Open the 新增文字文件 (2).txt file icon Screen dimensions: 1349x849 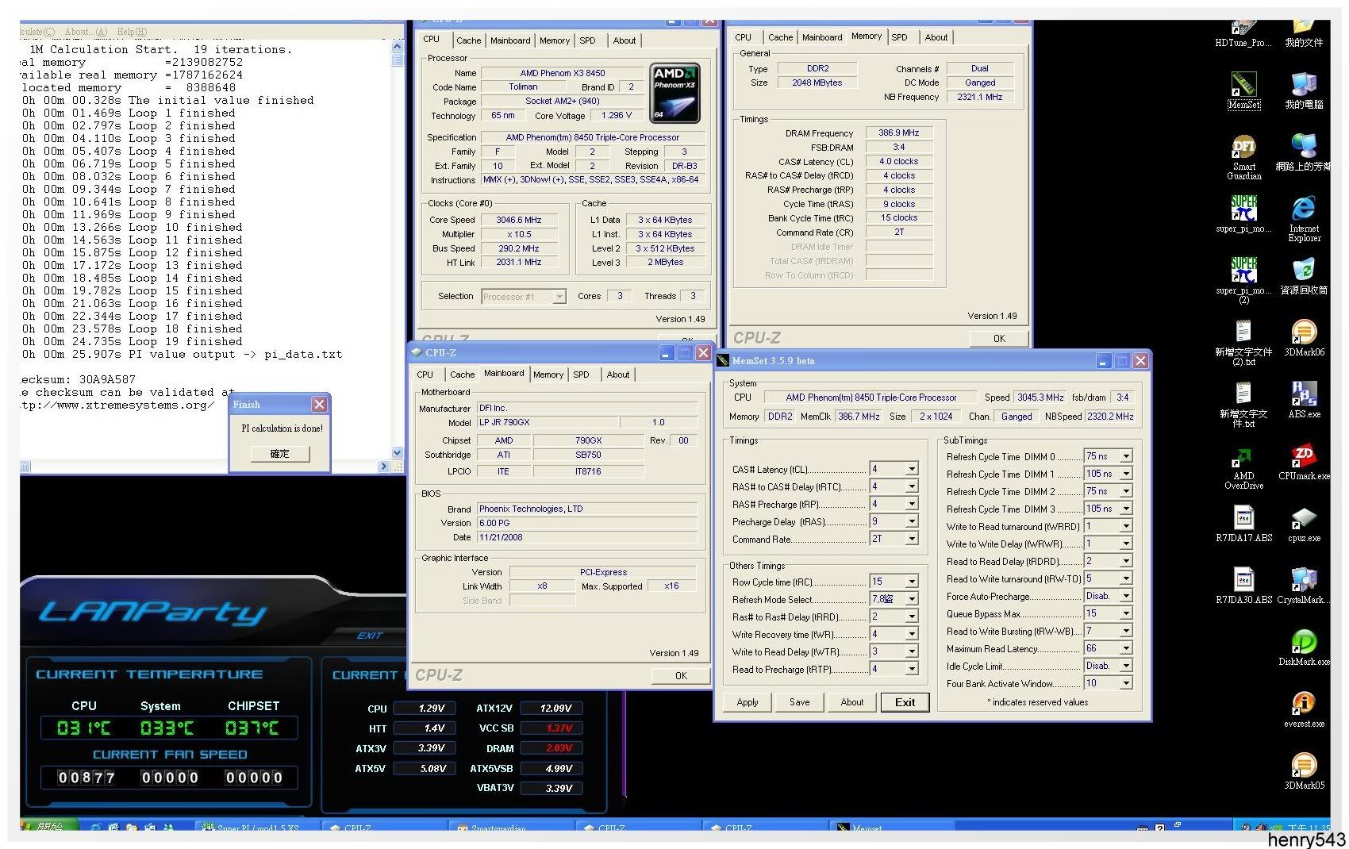point(1243,343)
